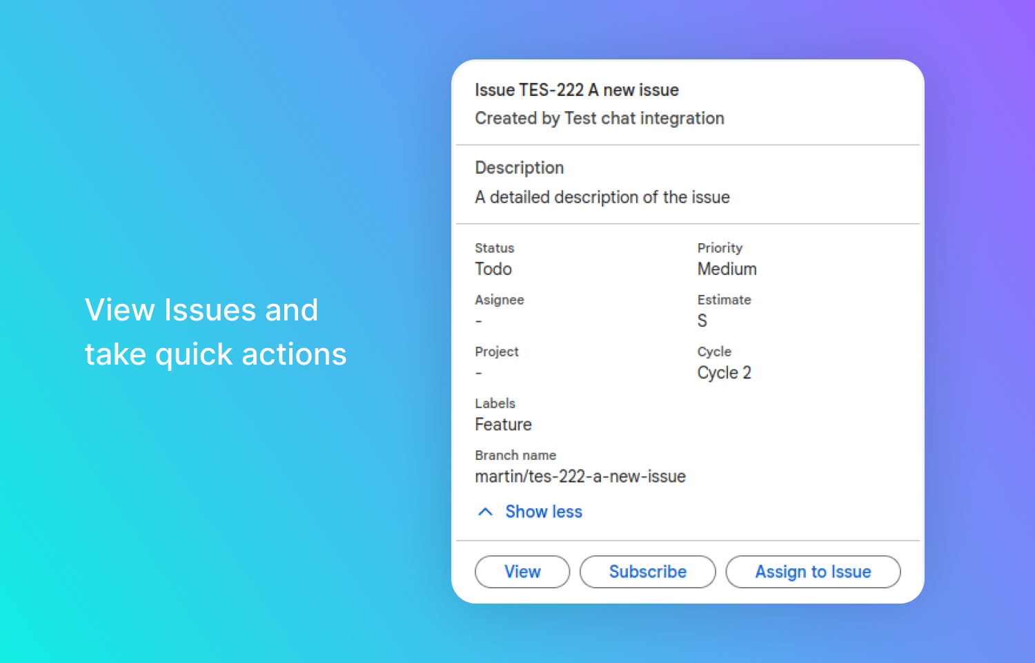Click the small 'Cycle' field label
Image resolution: width=1035 pixels, height=663 pixels.
point(714,352)
